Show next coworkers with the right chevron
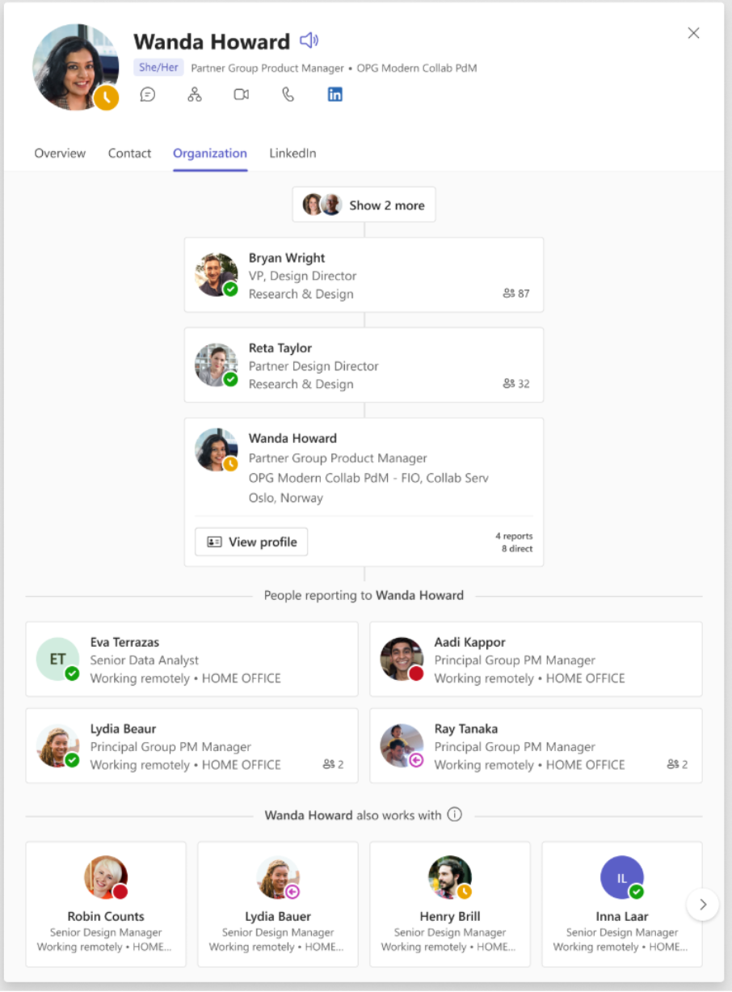732x992 pixels. (703, 904)
